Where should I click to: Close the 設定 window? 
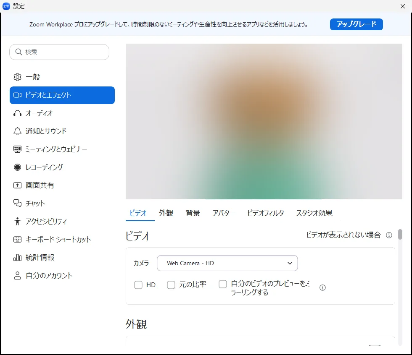403,6
